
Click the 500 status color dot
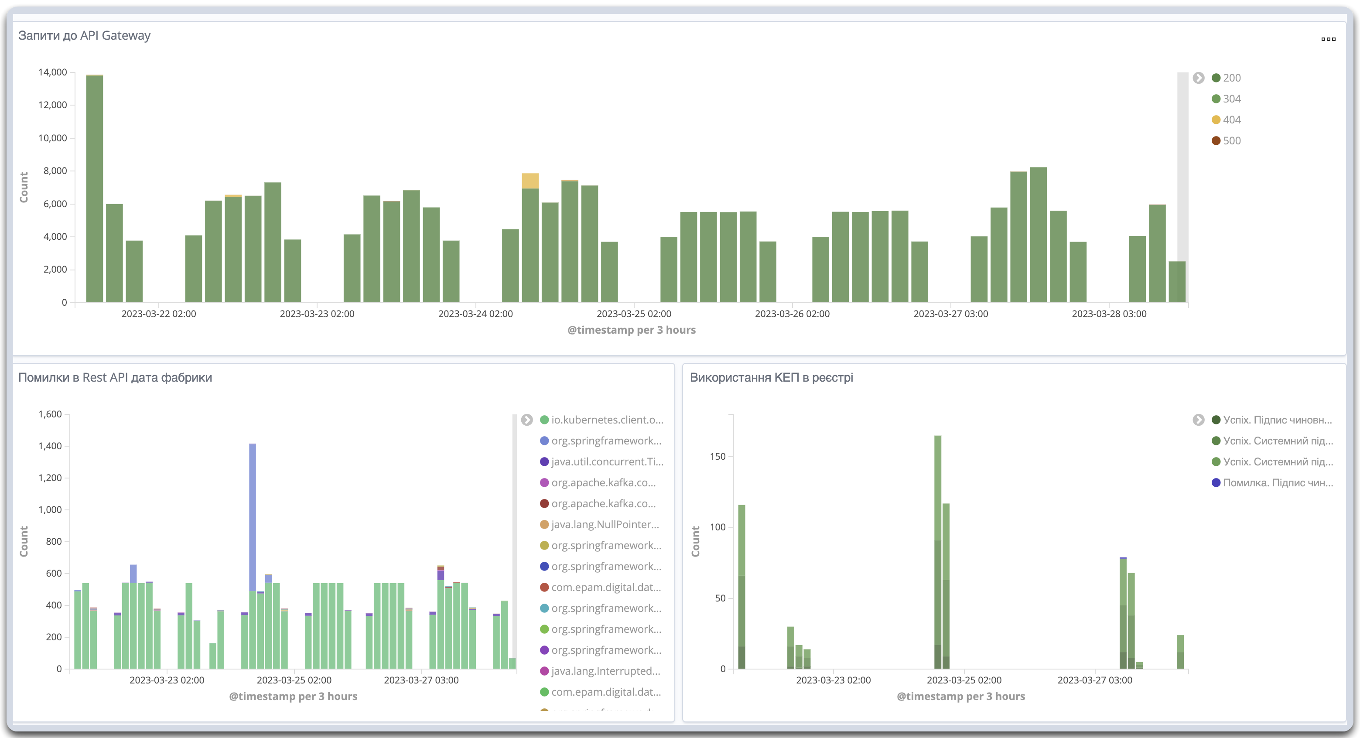tap(1216, 141)
